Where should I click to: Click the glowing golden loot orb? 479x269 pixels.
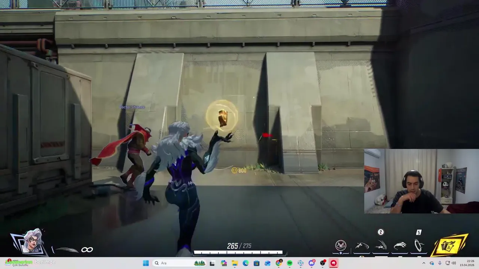(x=222, y=117)
